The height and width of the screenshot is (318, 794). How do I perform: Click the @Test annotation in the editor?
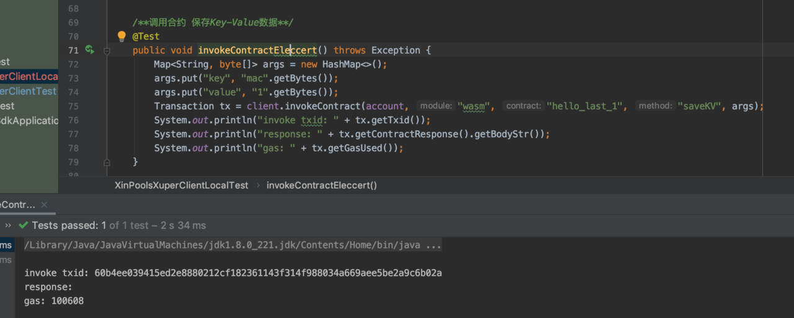coord(146,37)
